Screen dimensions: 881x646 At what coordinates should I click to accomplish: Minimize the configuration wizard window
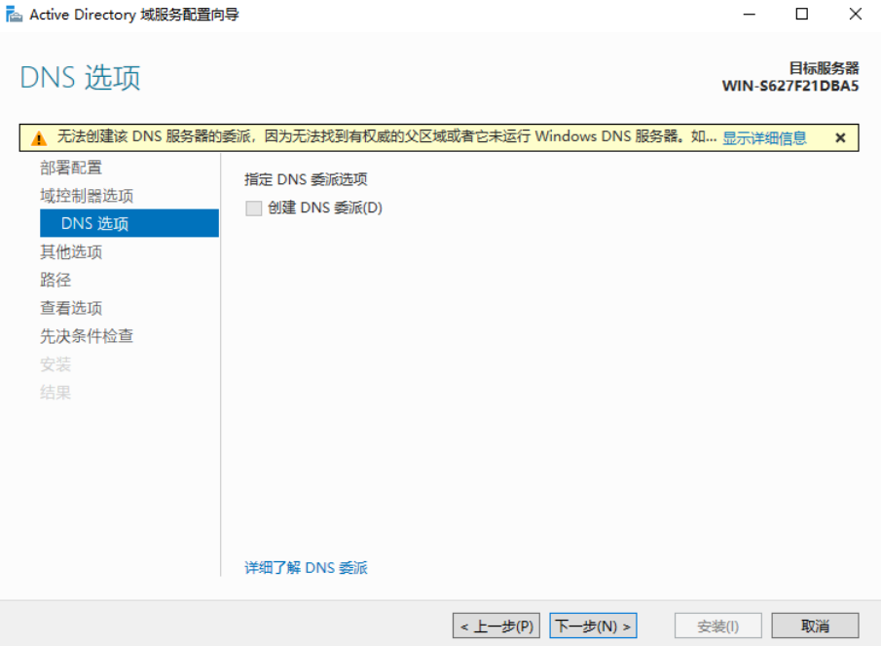(750, 14)
